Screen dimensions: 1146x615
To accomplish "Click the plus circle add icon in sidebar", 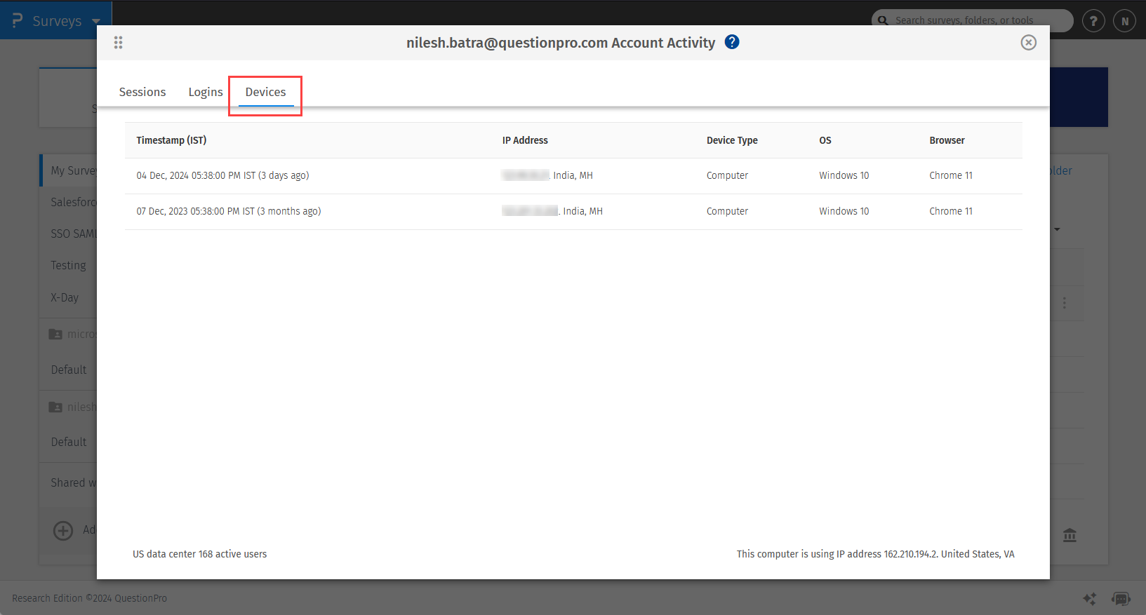I will 63,530.
